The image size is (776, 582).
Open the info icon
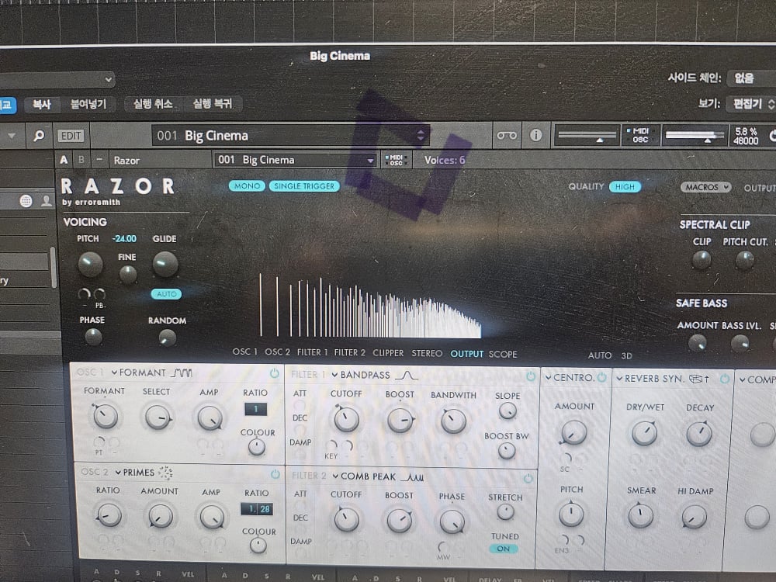535,135
